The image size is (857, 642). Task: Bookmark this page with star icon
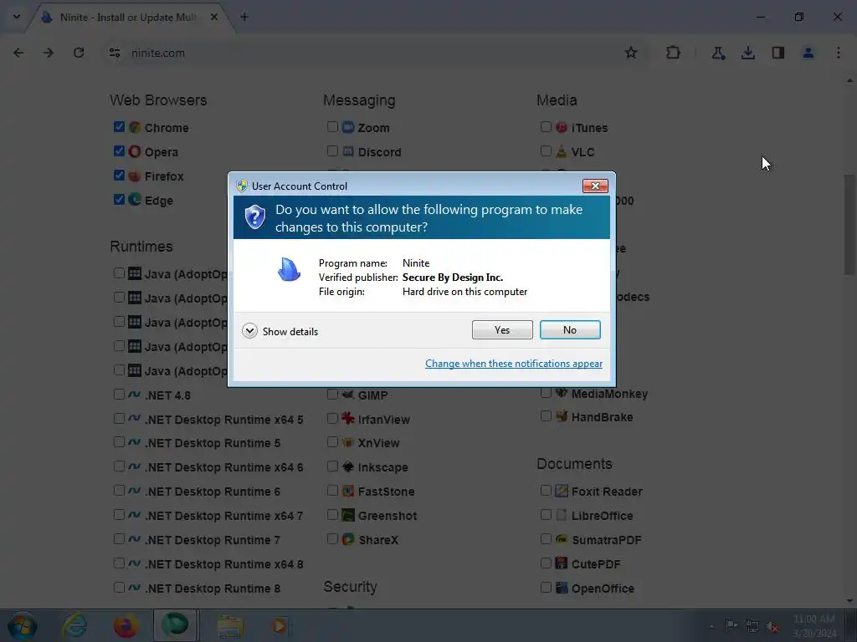pyautogui.click(x=631, y=53)
